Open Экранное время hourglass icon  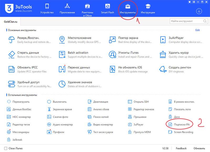pos(49,109)
